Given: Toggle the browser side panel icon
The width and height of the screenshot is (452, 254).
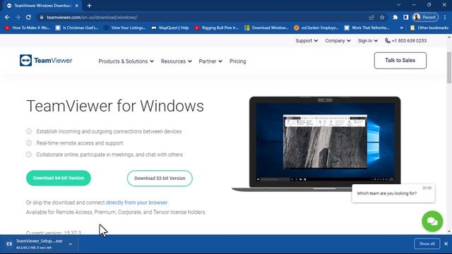Looking at the screenshot, I should tap(405, 17).
